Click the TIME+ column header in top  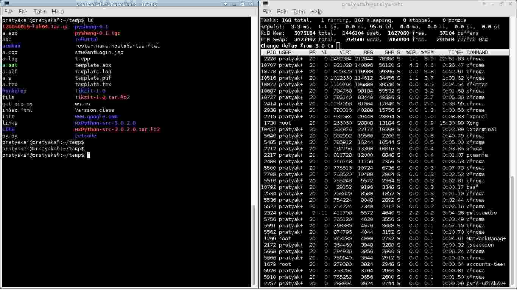click(x=456, y=52)
